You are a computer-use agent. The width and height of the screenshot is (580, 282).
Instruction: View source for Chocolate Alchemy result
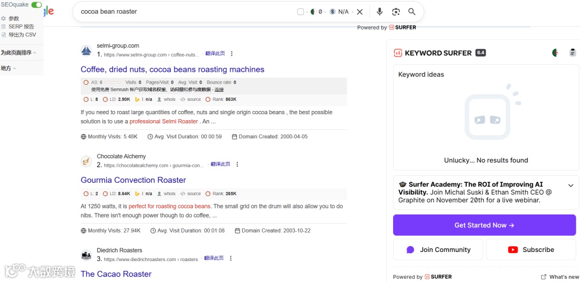(191, 194)
